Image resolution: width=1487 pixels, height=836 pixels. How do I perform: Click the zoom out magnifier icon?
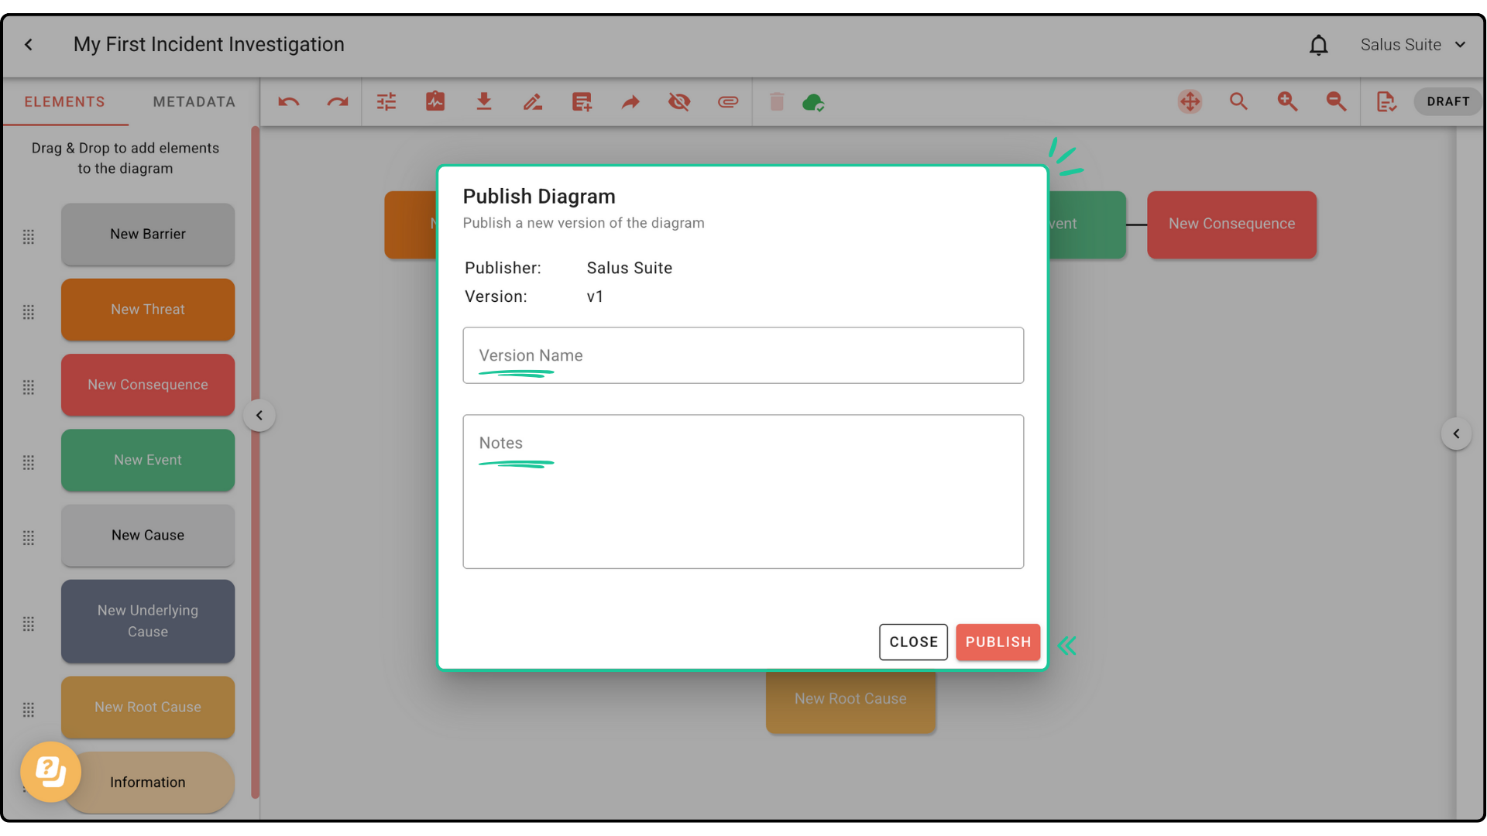click(1336, 102)
